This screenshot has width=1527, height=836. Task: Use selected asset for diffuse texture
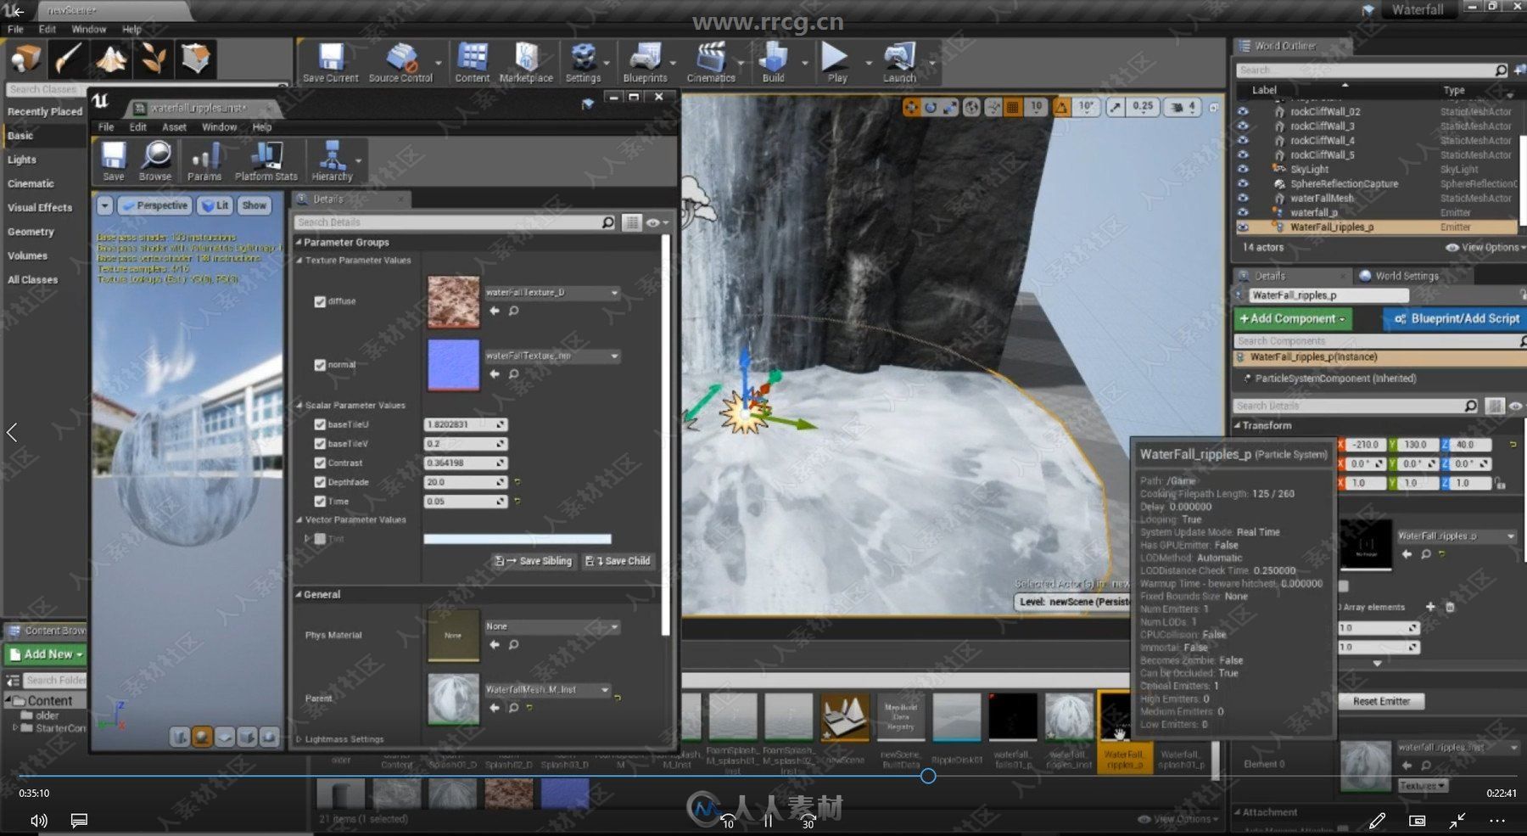coord(495,311)
